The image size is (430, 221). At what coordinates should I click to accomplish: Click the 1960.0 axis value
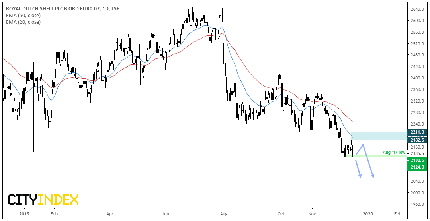[418, 204]
